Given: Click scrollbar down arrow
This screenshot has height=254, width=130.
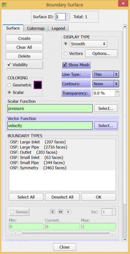Looking at the screenshot, I should (125, 239).
